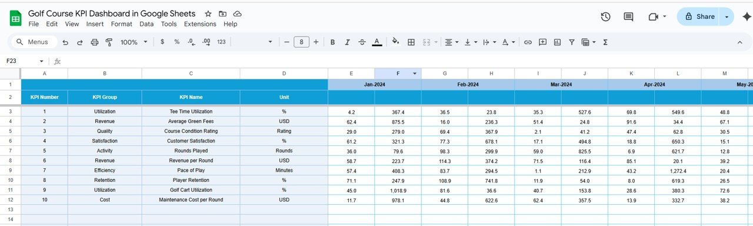The image size is (753, 226).
Task: Open column F header dropdown arrow
Action: pyautogui.click(x=415, y=74)
